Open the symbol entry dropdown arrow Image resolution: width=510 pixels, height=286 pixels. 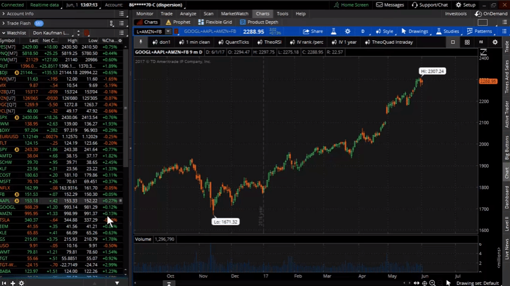[x=168, y=31]
